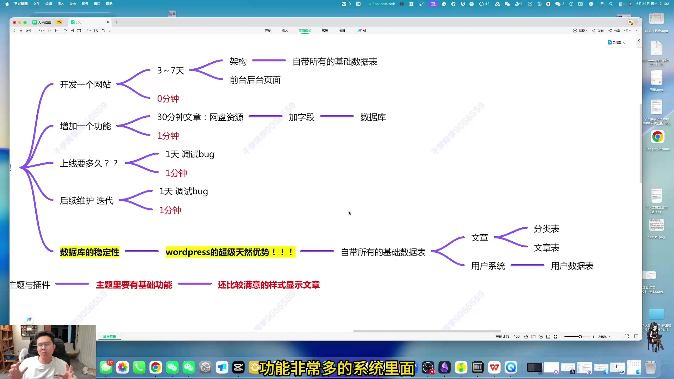Image resolution: width=674 pixels, height=379 pixels.
Task: Click the horizontal canvas scrollbar
Action: point(427,331)
